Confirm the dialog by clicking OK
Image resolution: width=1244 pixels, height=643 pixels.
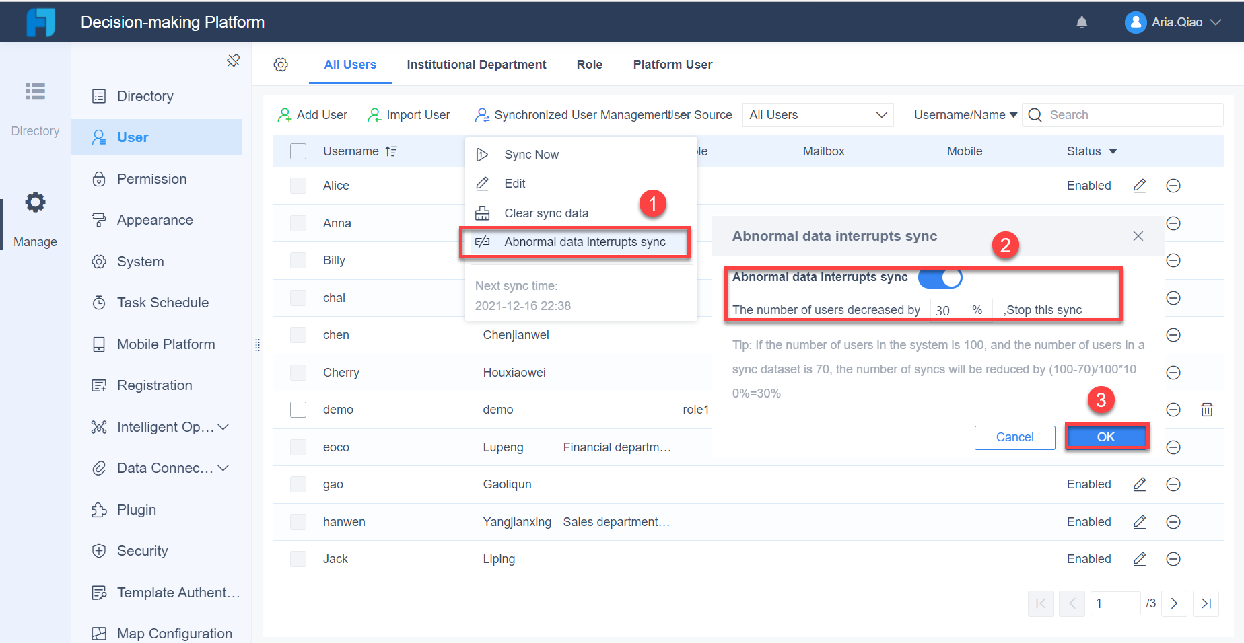1106,437
